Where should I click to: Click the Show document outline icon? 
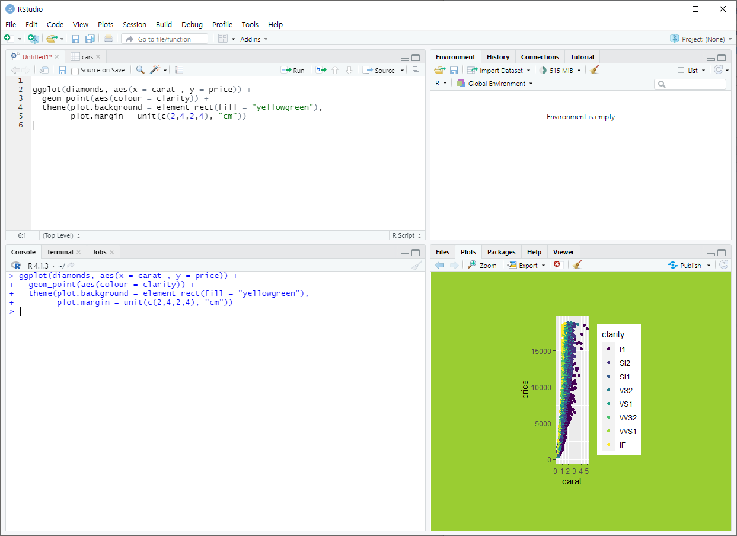tap(416, 70)
